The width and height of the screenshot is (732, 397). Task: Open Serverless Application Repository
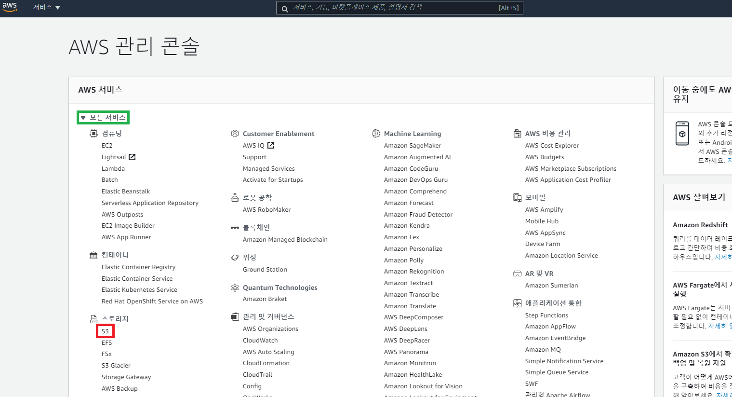click(x=150, y=203)
